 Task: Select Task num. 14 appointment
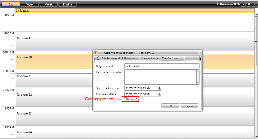(135, 134)
